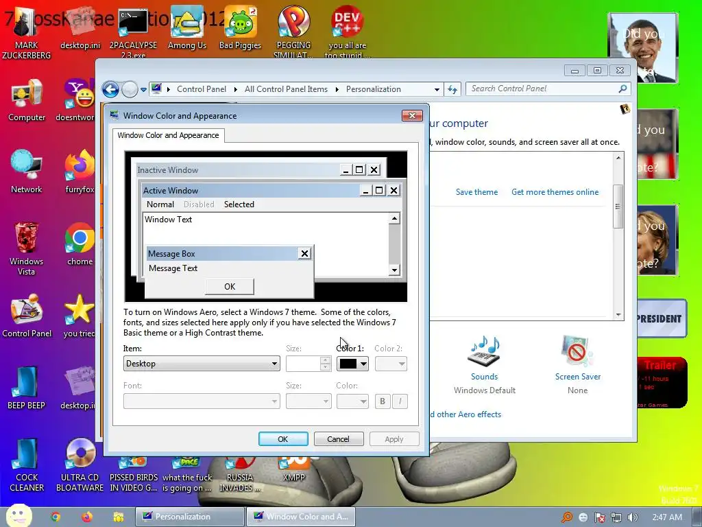Select the Computer desktop icon
The height and width of the screenshot is (527, 702).
(x=27, y=100)
